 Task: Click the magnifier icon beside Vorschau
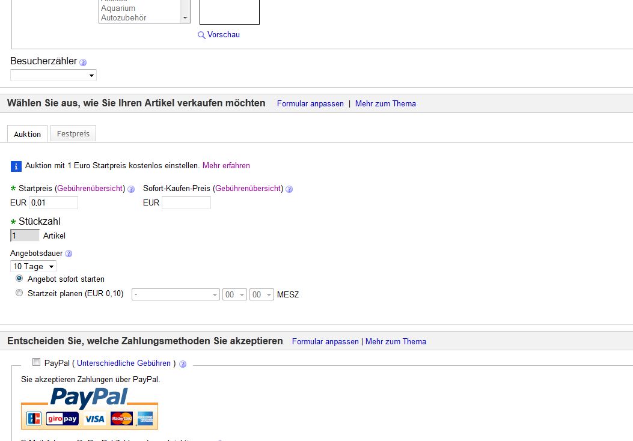[201, 35]
